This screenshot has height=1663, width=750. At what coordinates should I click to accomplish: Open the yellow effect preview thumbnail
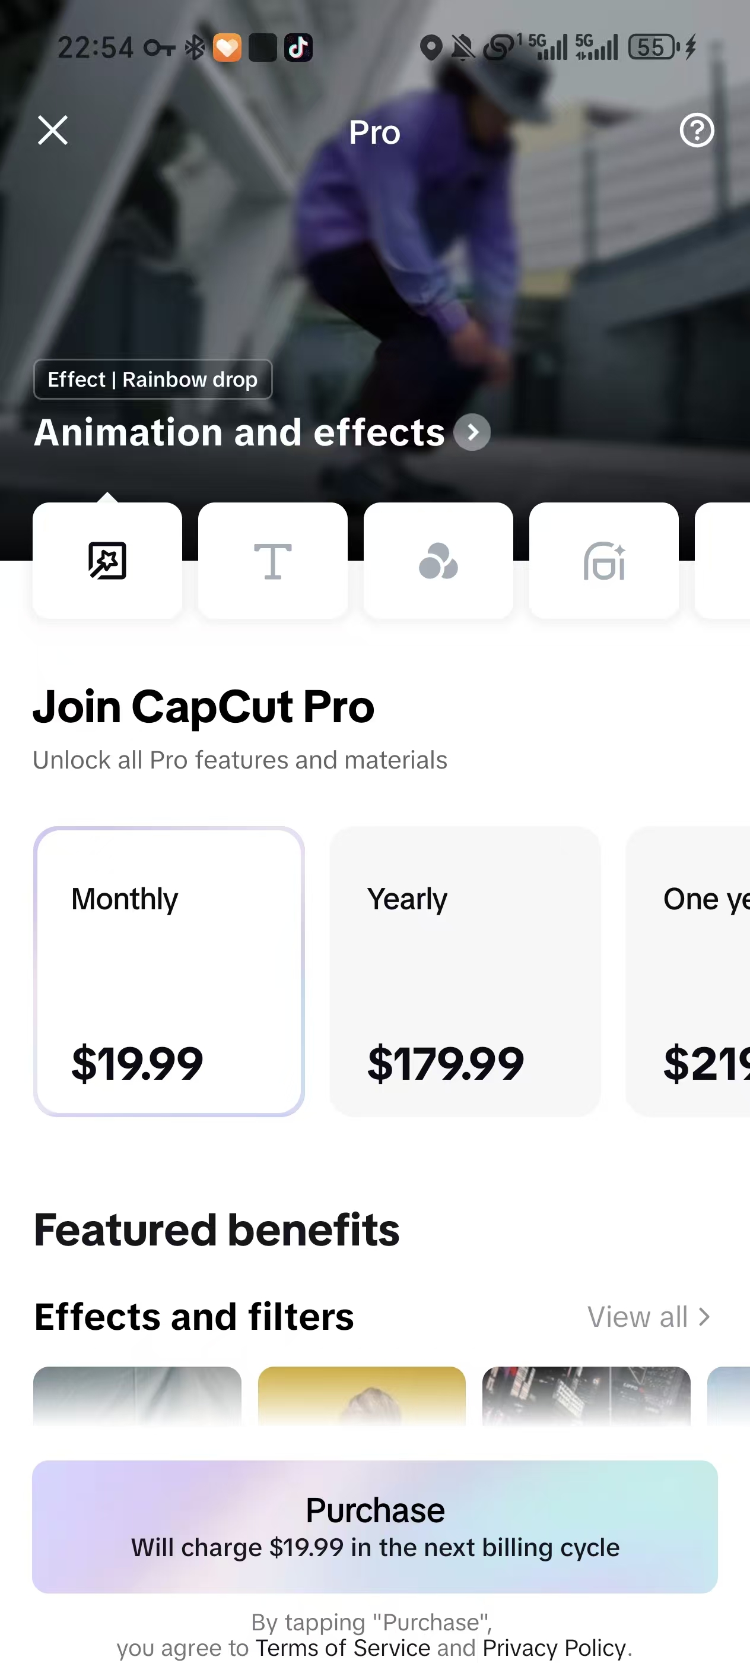coord(362,1396)
